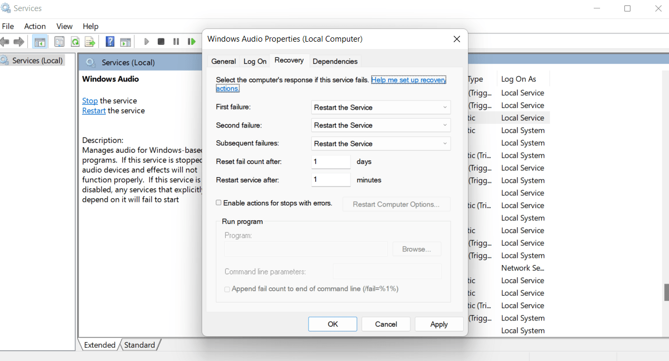The width and height of the screenshot is (669, 361).
Task: Click the Export List toolbar icon
Action: point(89,41)
